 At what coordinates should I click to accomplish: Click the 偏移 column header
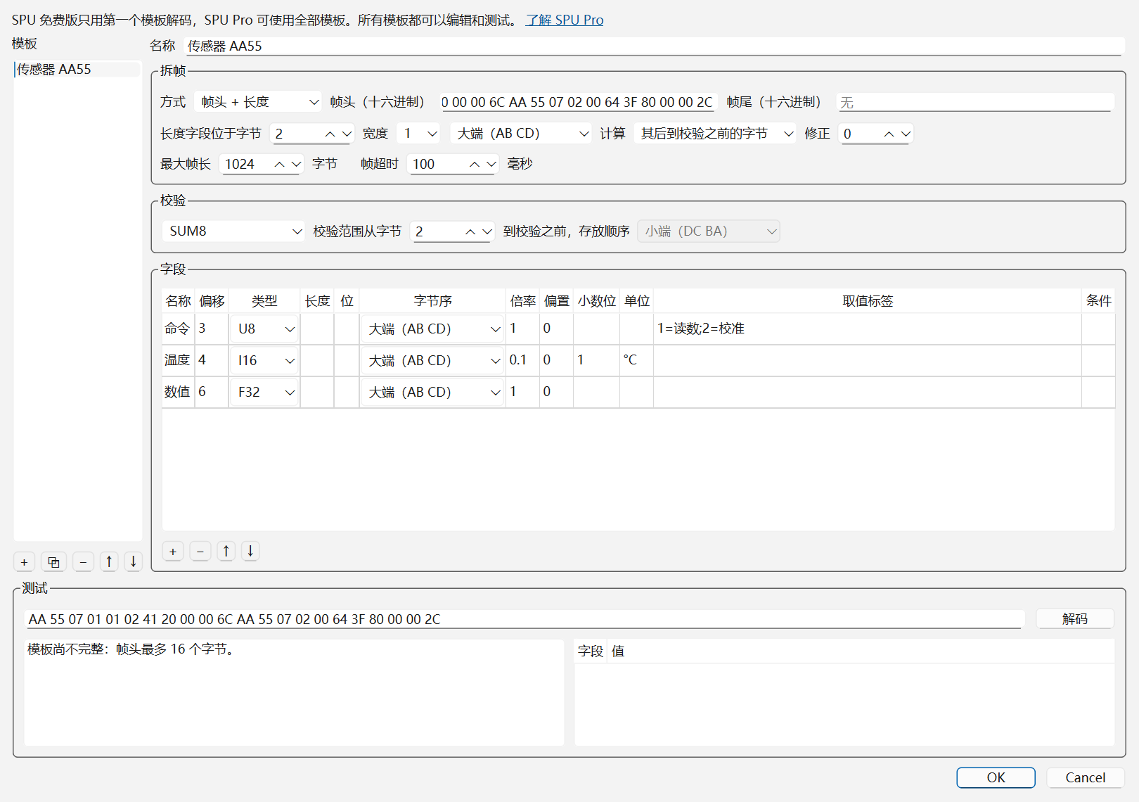212,301
